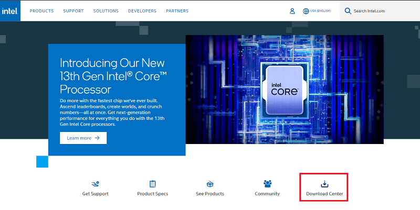420x210 pixels.
Task: Open the Products menu
Action: coord(41,11)
